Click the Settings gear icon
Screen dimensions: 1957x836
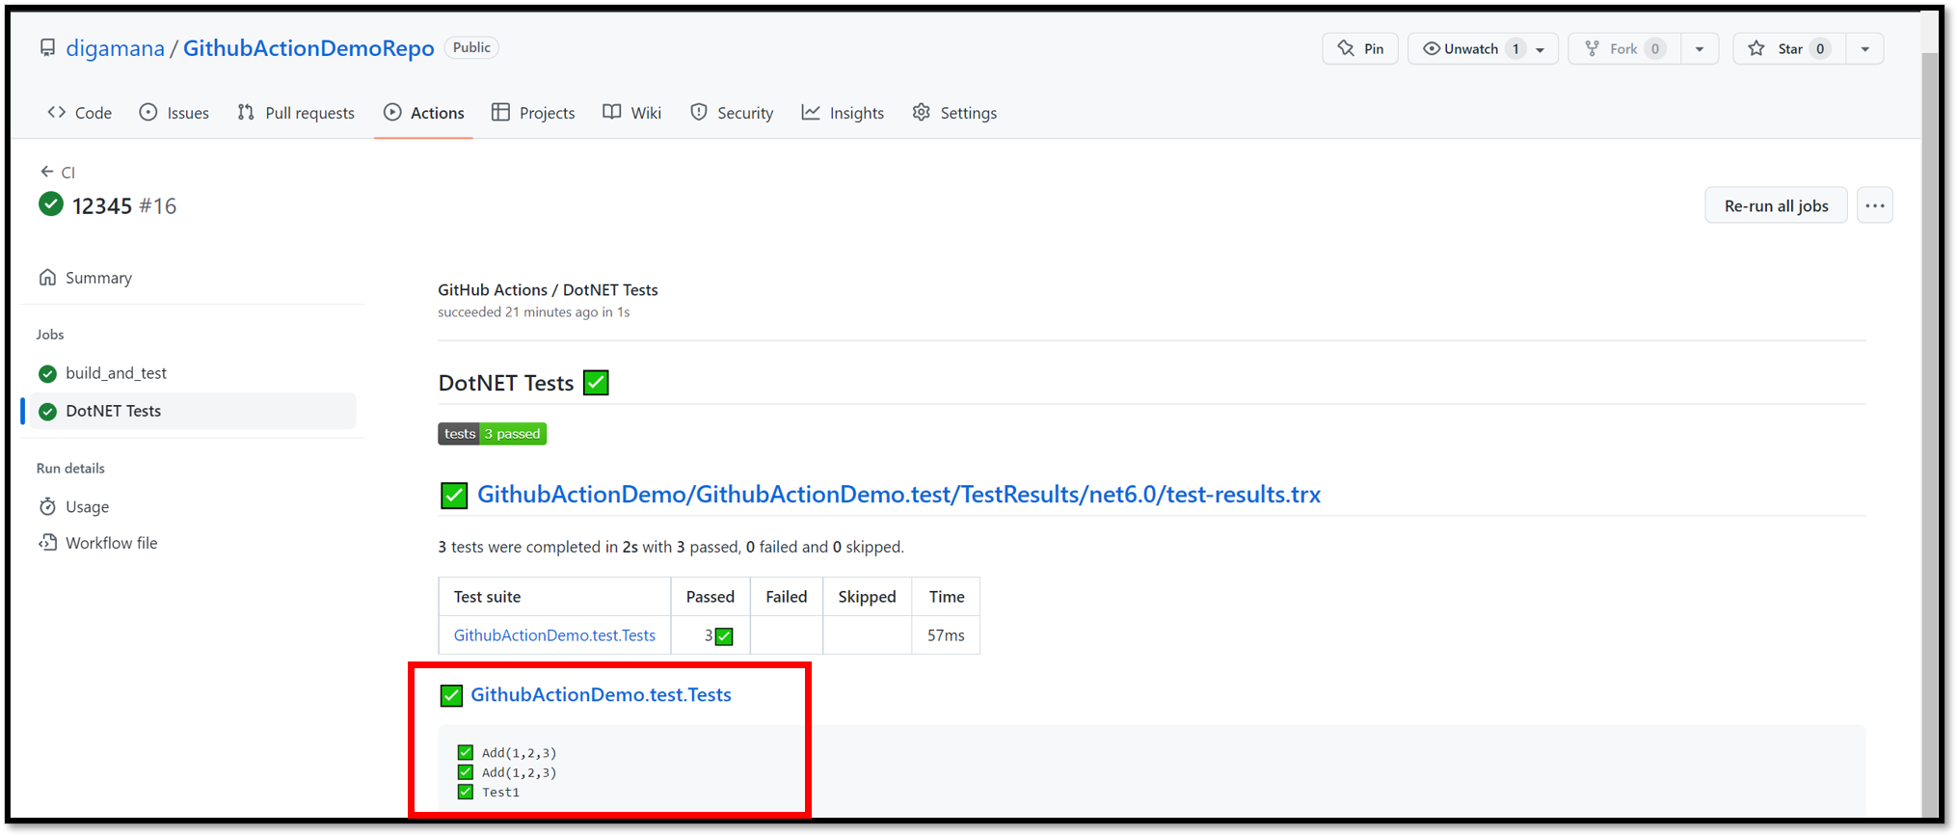point(922,113)
